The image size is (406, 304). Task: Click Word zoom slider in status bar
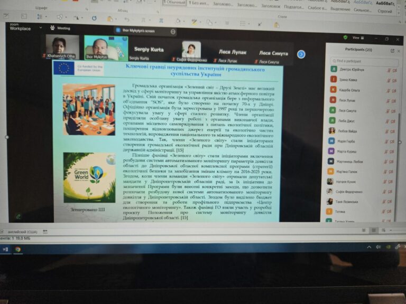(398, 230)
